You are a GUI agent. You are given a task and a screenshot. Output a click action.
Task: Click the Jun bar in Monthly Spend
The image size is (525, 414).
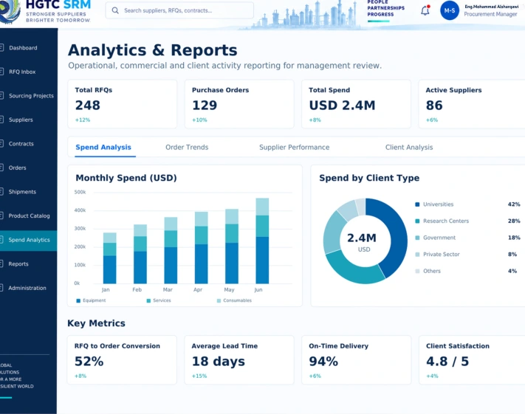(x=262, y=241)
